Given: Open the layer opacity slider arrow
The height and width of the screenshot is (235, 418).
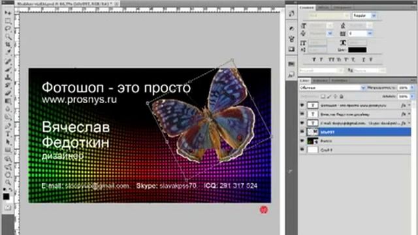Looking at the screenshot, I should [x=412, y=87].
